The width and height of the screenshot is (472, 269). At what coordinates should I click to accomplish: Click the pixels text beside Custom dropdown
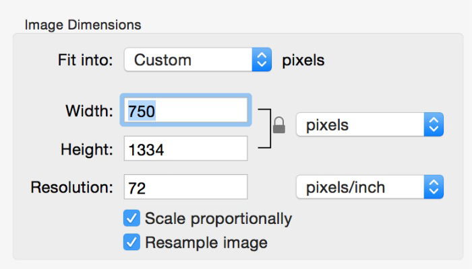303,60
